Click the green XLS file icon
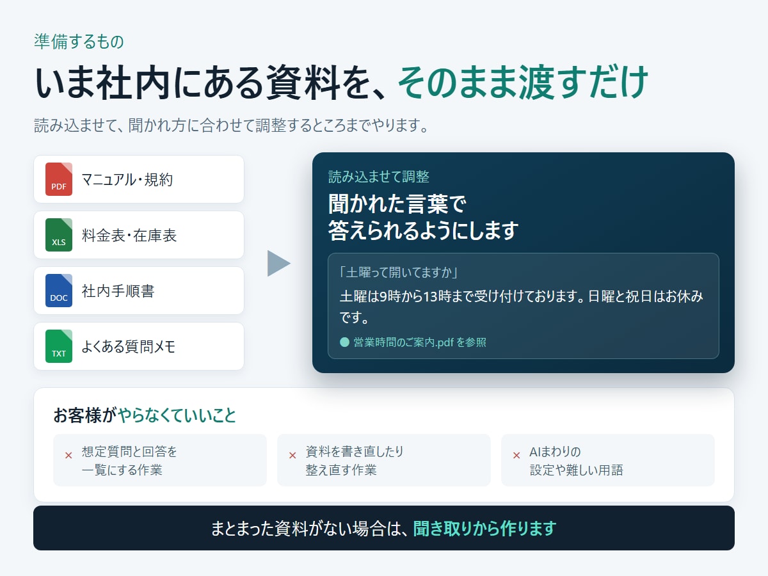Screen dimensions: 768x576 coord(59,235)
